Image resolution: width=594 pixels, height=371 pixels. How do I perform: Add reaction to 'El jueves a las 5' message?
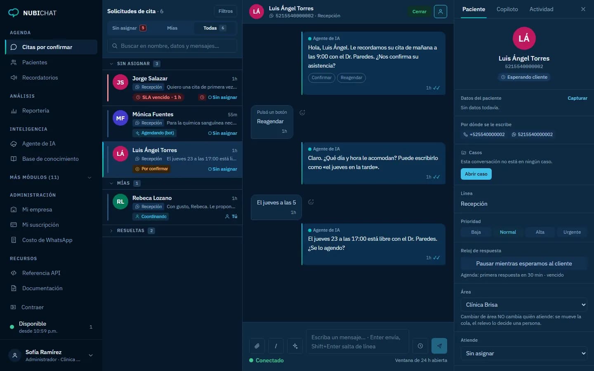tap(311, 202)
